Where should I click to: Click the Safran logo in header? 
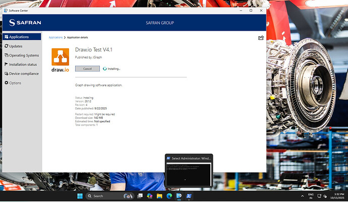click(x=25, y=22)
